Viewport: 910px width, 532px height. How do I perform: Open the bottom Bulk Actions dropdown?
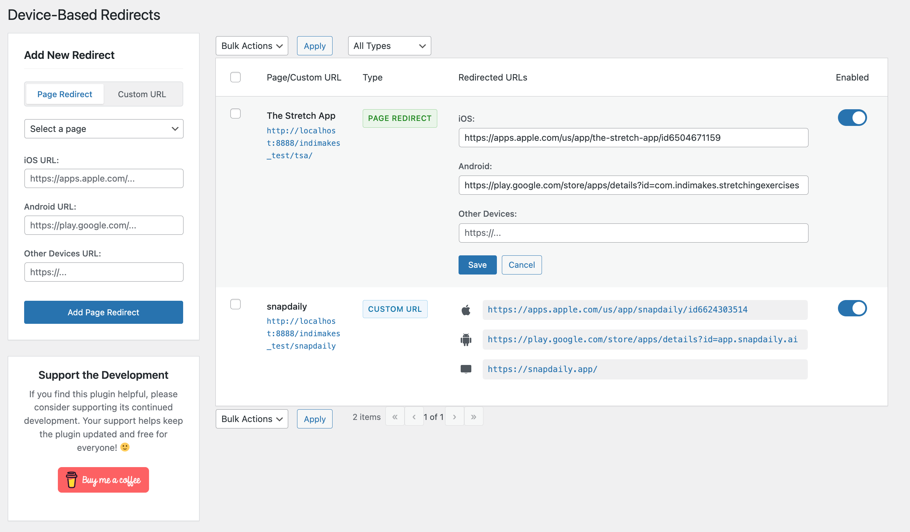point(252,419)
